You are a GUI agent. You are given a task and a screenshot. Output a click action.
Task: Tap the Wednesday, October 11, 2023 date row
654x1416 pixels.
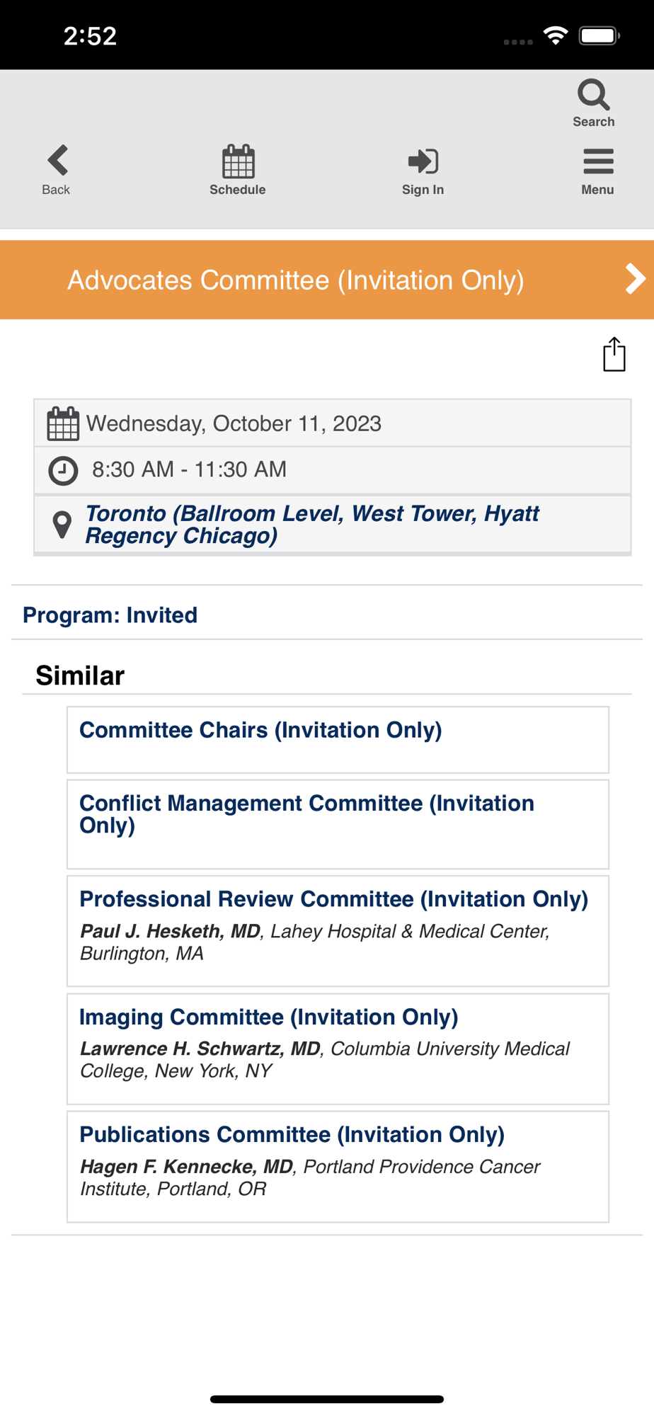click(x=234, y=423)
